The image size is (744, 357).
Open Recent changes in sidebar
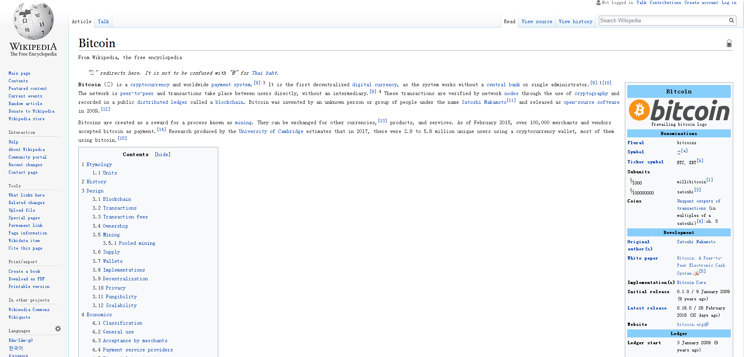pos(25,165)
